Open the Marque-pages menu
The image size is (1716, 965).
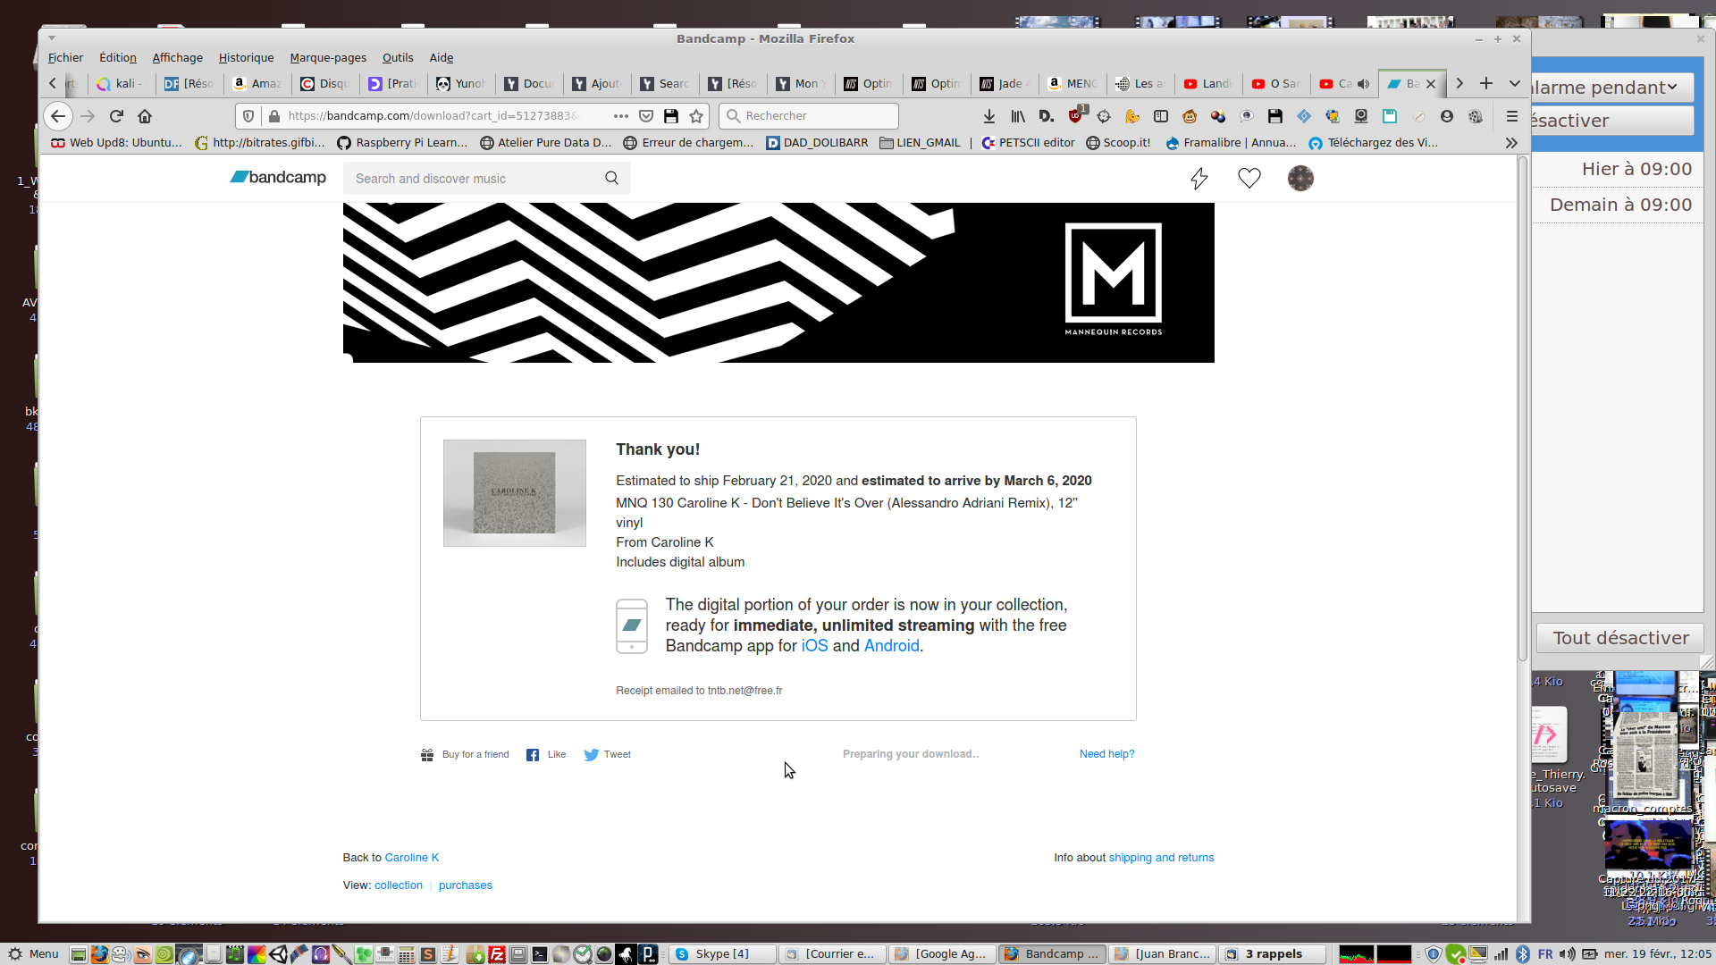click(x=327, y=58)
